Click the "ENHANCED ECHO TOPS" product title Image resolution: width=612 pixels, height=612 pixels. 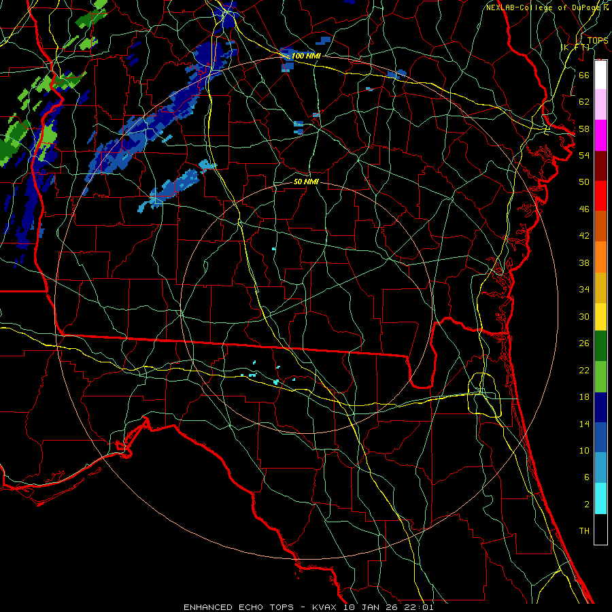239,607
